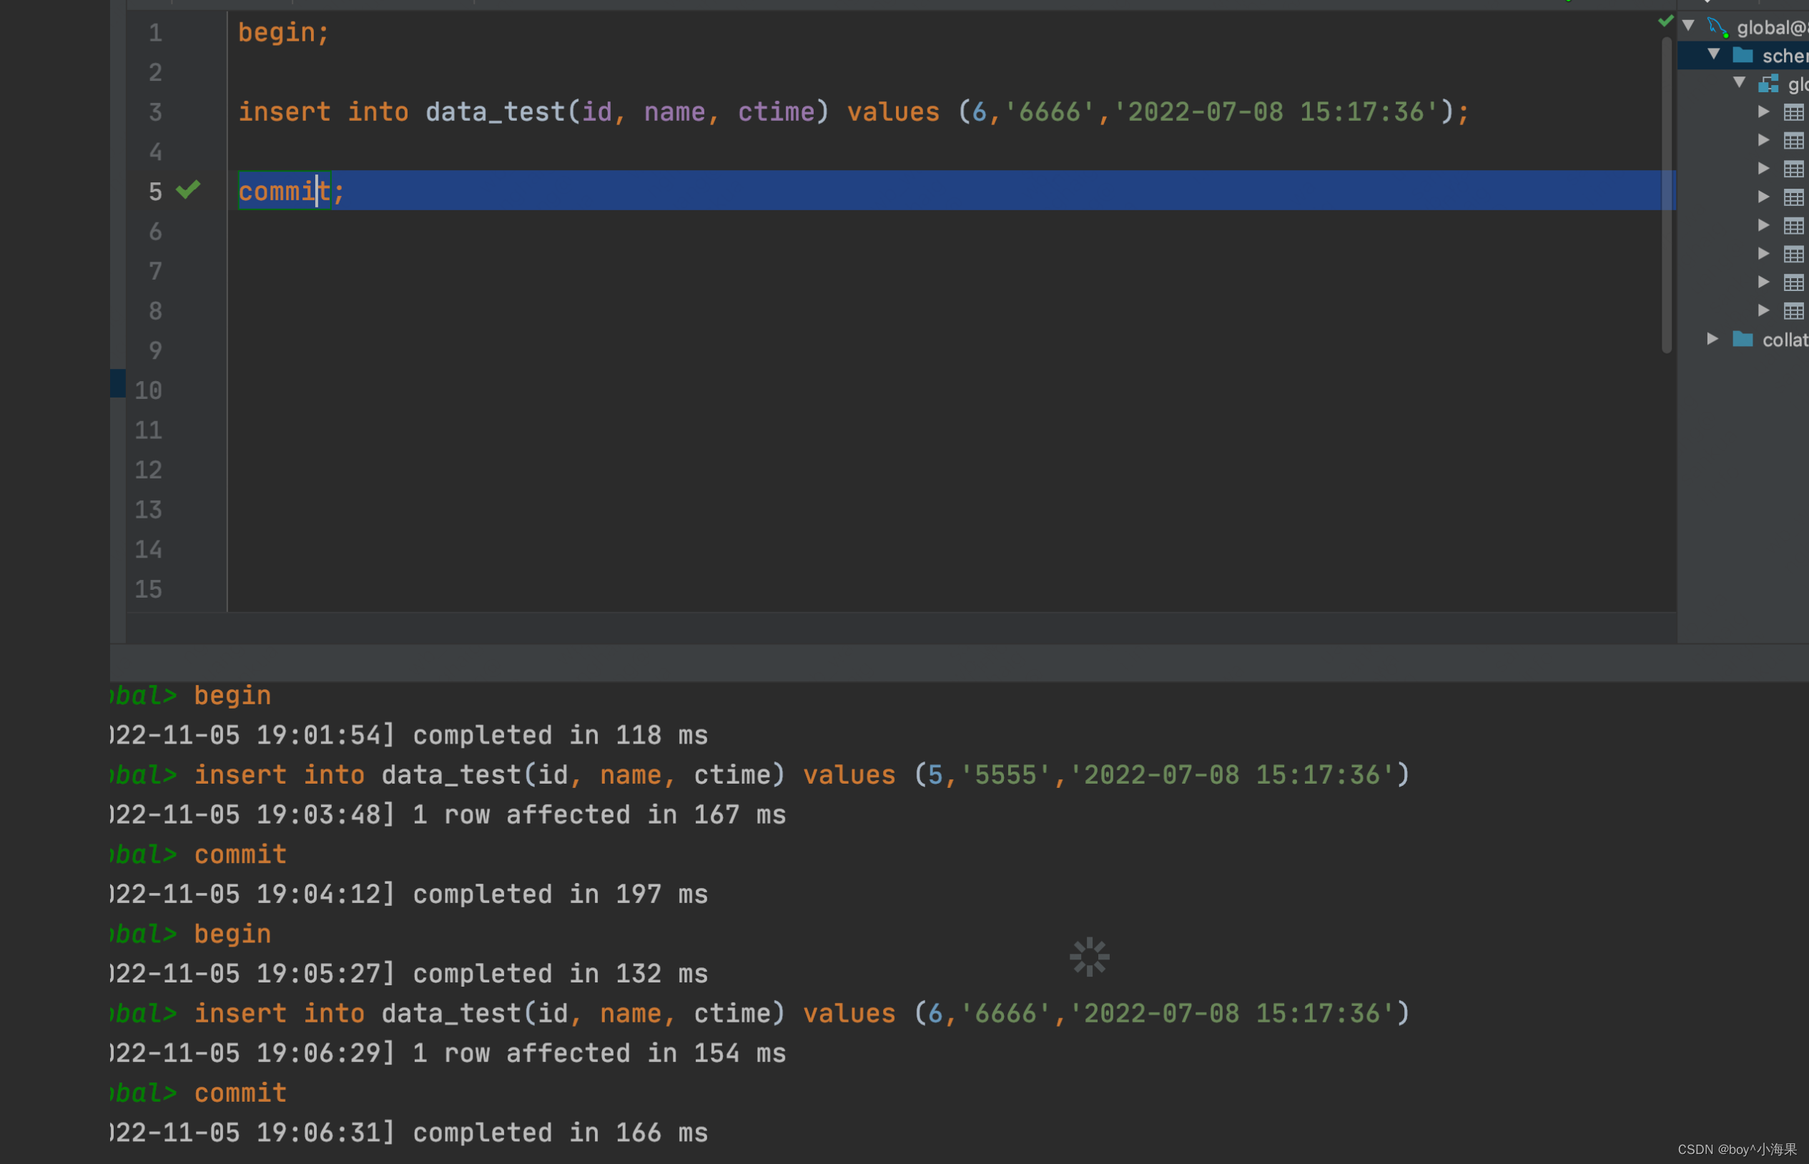Collapse the global schema node

pyautogui.click(x=1739, y=83)
